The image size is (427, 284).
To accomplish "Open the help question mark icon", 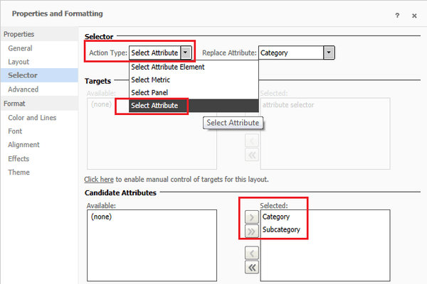I will coord(397,16).
